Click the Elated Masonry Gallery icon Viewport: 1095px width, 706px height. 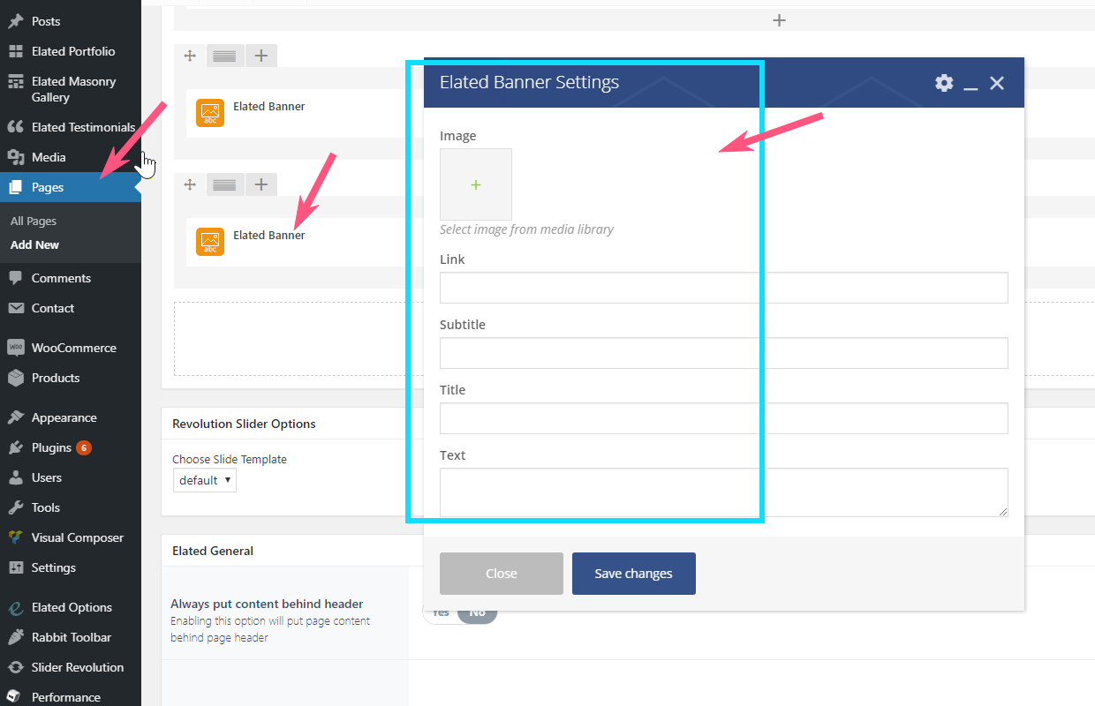pos(16,81)
